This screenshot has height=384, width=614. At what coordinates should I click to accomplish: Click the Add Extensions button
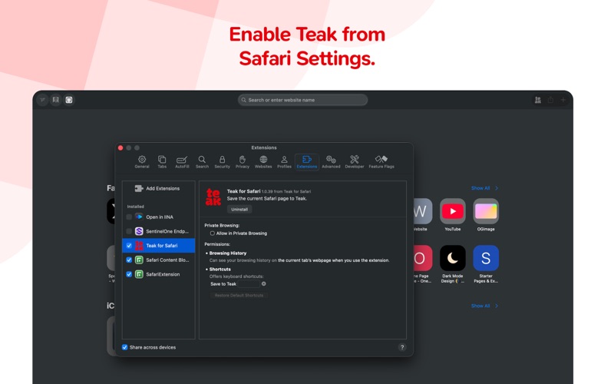(157, 188)
